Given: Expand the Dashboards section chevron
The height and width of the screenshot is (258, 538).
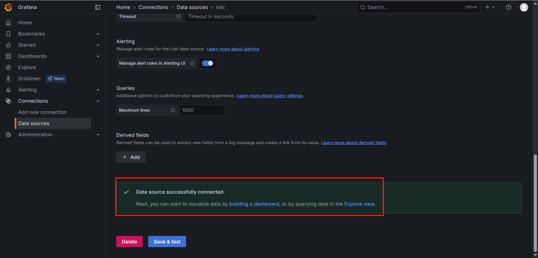Looking at the screenshot, I should click(x=98, y=56).
